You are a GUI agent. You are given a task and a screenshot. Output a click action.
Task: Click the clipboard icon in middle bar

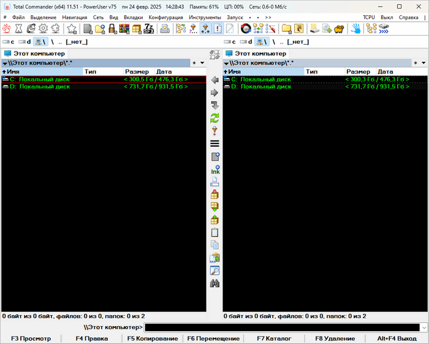(214, 232)
